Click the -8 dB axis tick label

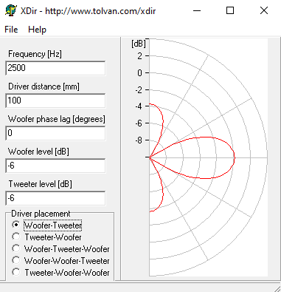click(x=139, y=140)
